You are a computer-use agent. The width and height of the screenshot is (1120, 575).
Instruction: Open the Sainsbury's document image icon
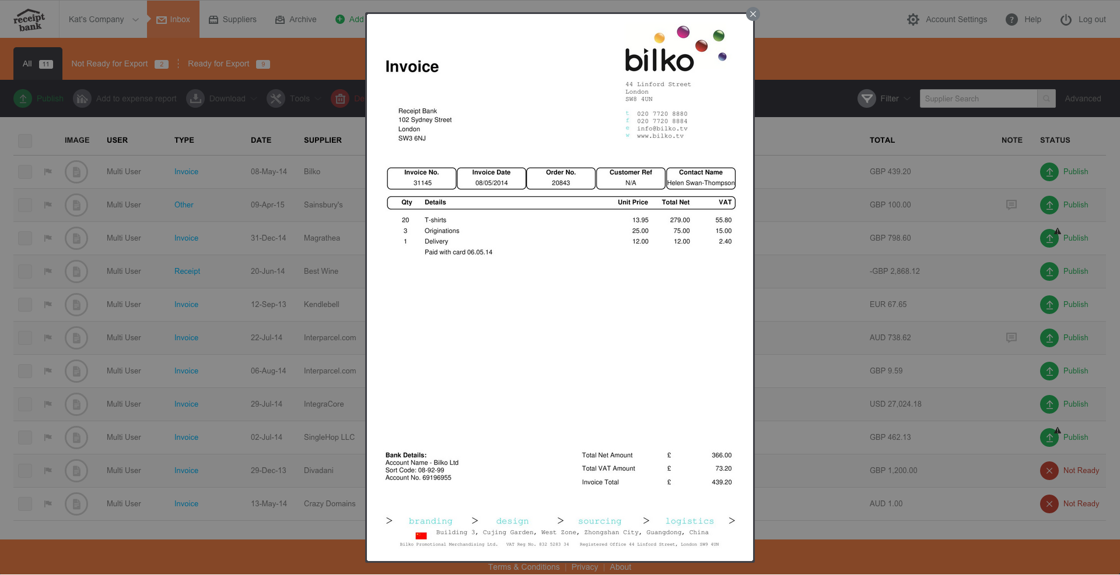click(76, 205)
